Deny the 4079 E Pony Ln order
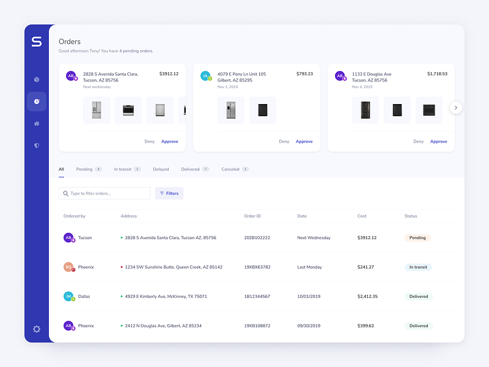Viewport: 489px width, 367px height. (284, 141)
